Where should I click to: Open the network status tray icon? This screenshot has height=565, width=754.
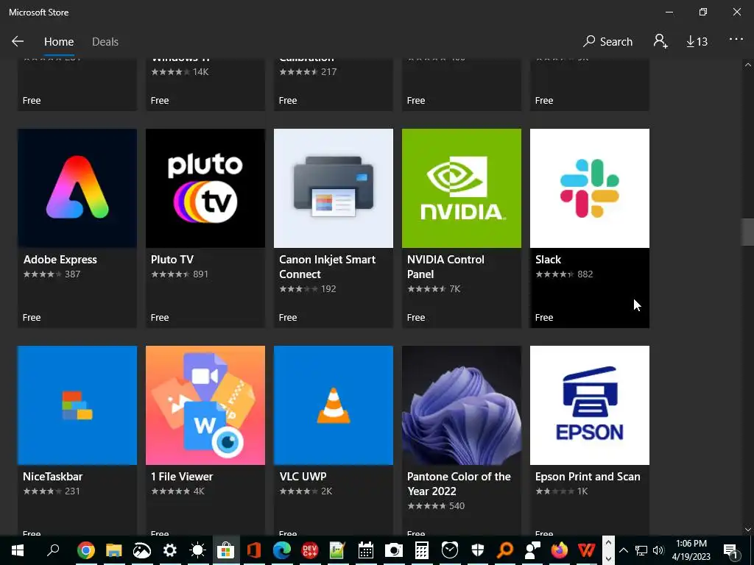pos(641,550)
